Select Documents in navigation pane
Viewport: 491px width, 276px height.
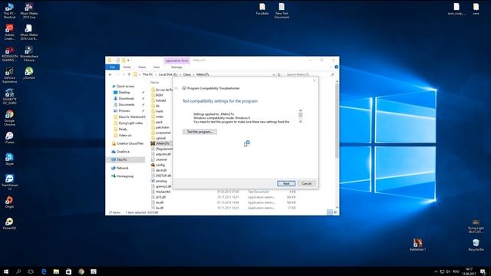127,104
